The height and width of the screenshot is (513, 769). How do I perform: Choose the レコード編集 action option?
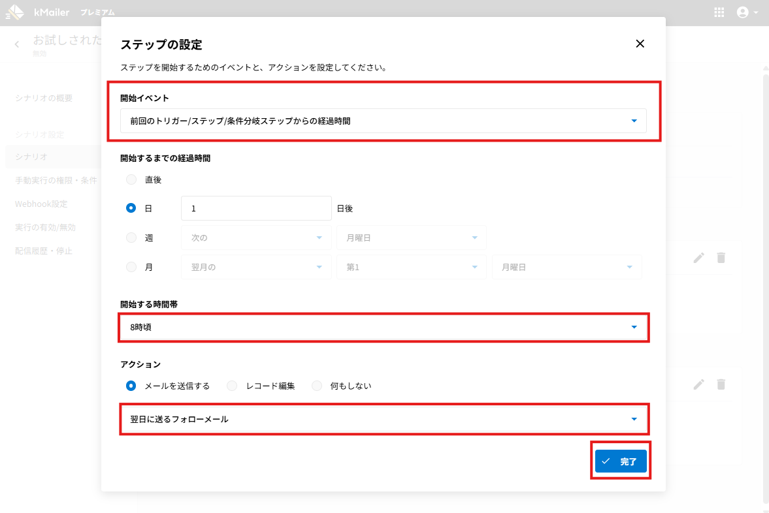tap(232, 386)
